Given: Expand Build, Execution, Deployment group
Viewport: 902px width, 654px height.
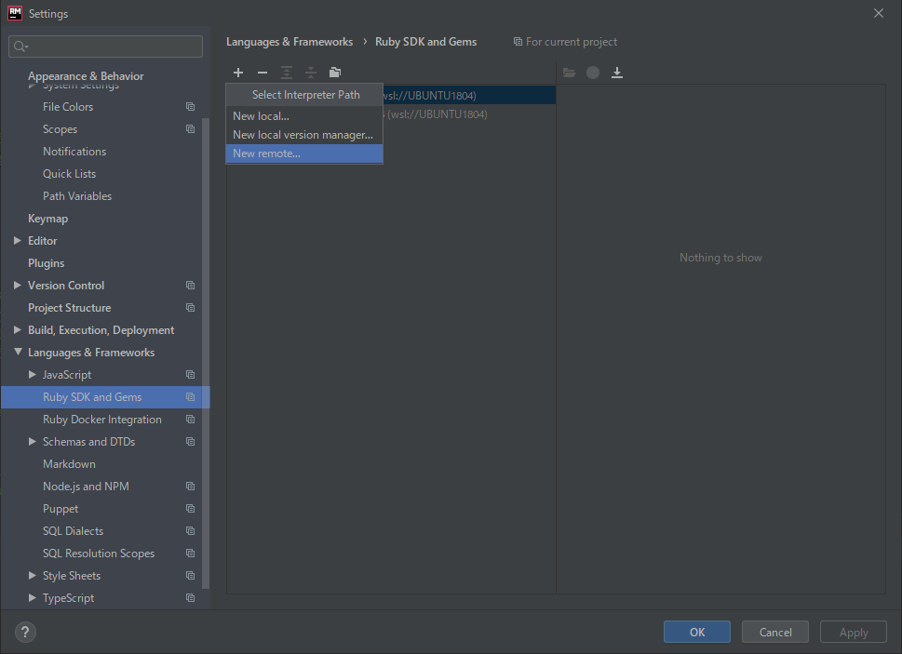Looking at the screenshot, I should pos(18,330).
